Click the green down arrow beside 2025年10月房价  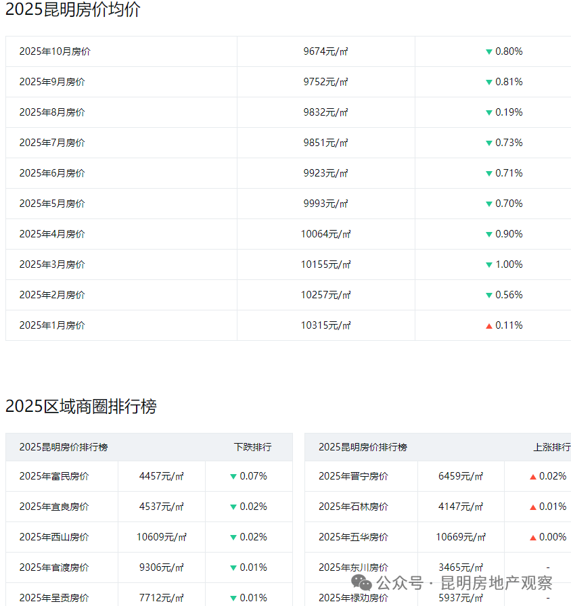488,51
